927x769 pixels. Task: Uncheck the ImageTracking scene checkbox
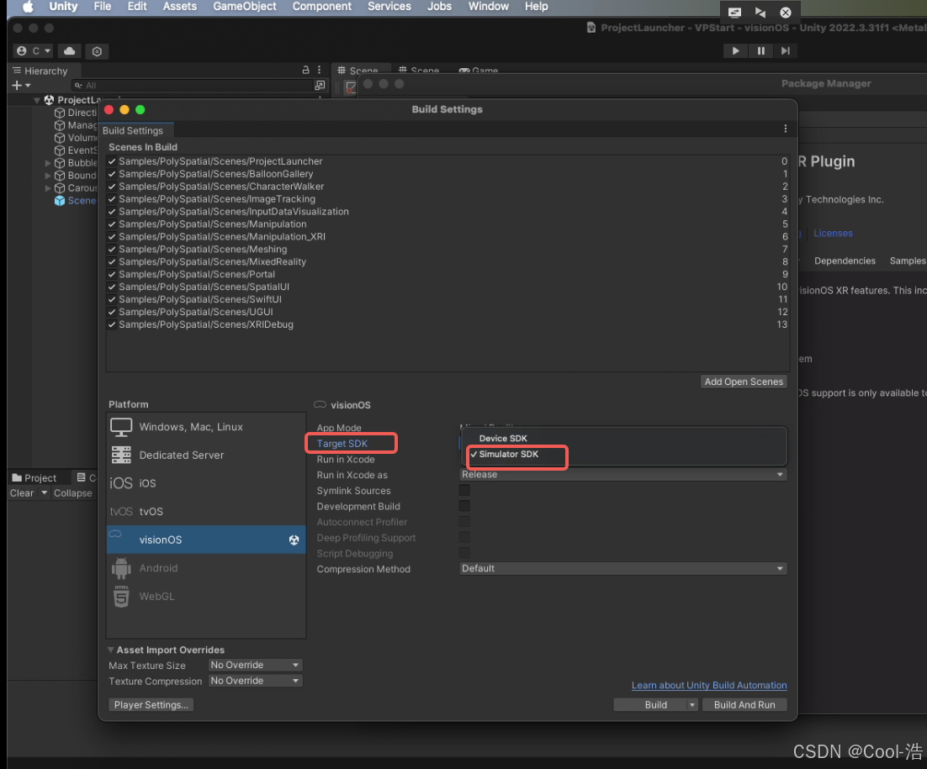tap(112, 199)
